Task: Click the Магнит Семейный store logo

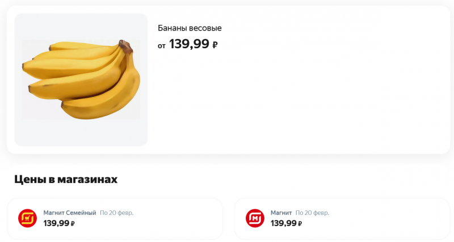Action: click(27, 218)
